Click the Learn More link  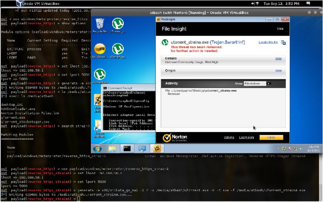pyautogui.click(x=247, y=137)
